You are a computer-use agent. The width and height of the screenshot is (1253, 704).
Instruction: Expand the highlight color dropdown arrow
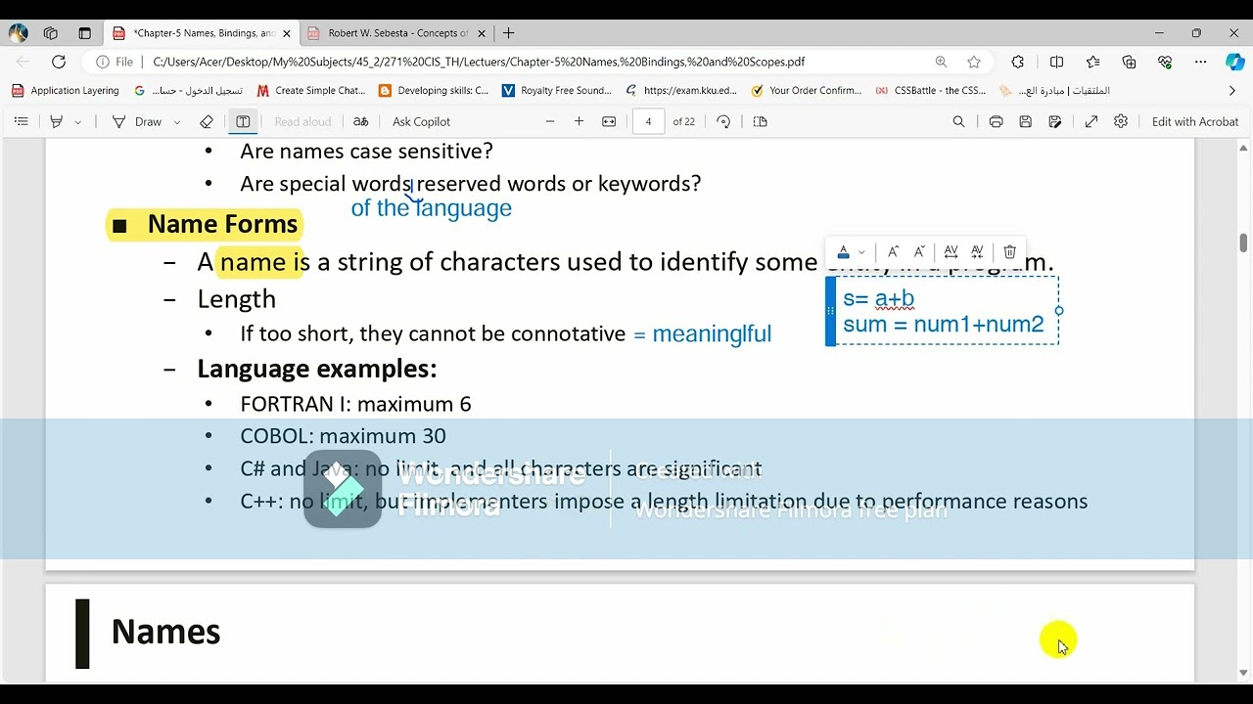point(78,122)
